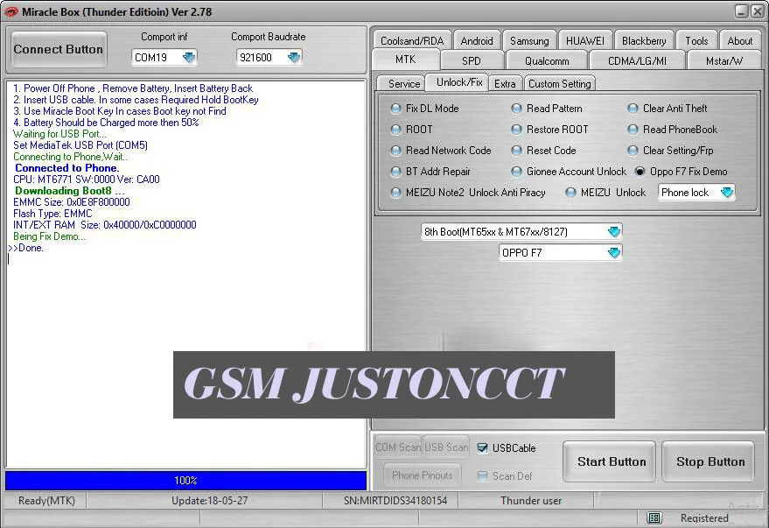This screenshot has height=528, width=769.
Task: Open the 8th Boot(MT65xx & MT67xx/8127) dropdown
Action: point(613,232)
